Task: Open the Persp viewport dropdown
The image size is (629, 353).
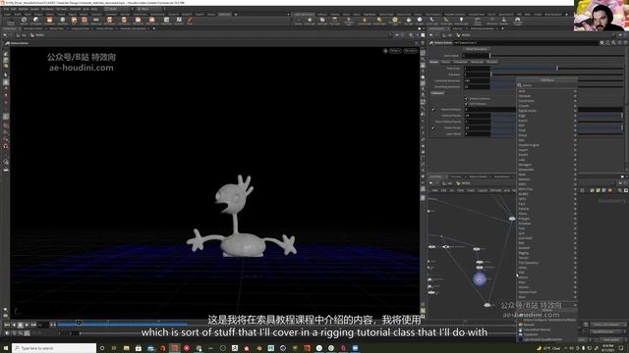Action: point(395,51)
